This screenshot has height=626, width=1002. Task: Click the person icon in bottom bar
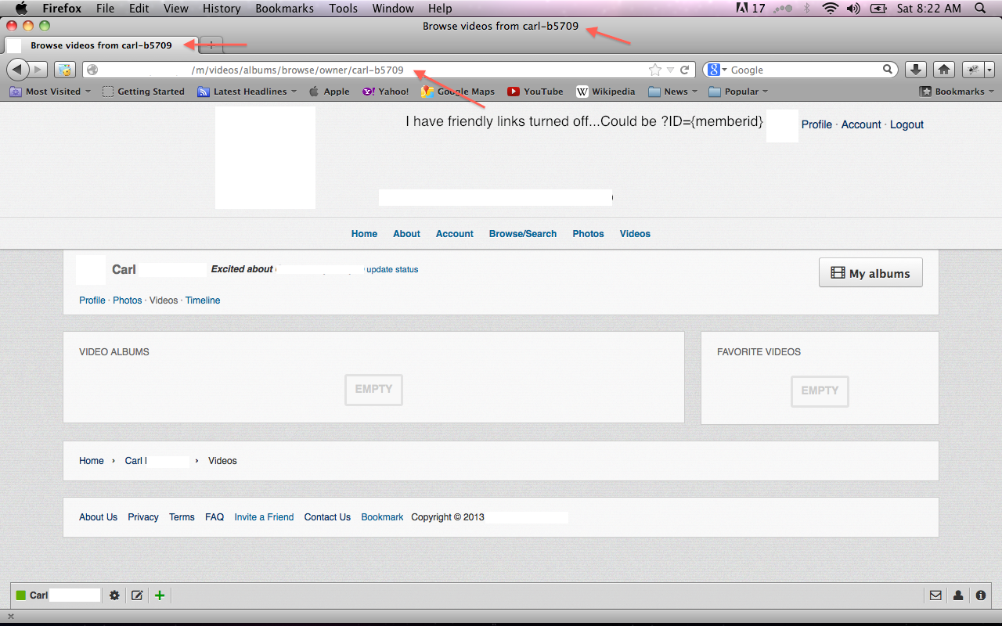pos(958,595)
